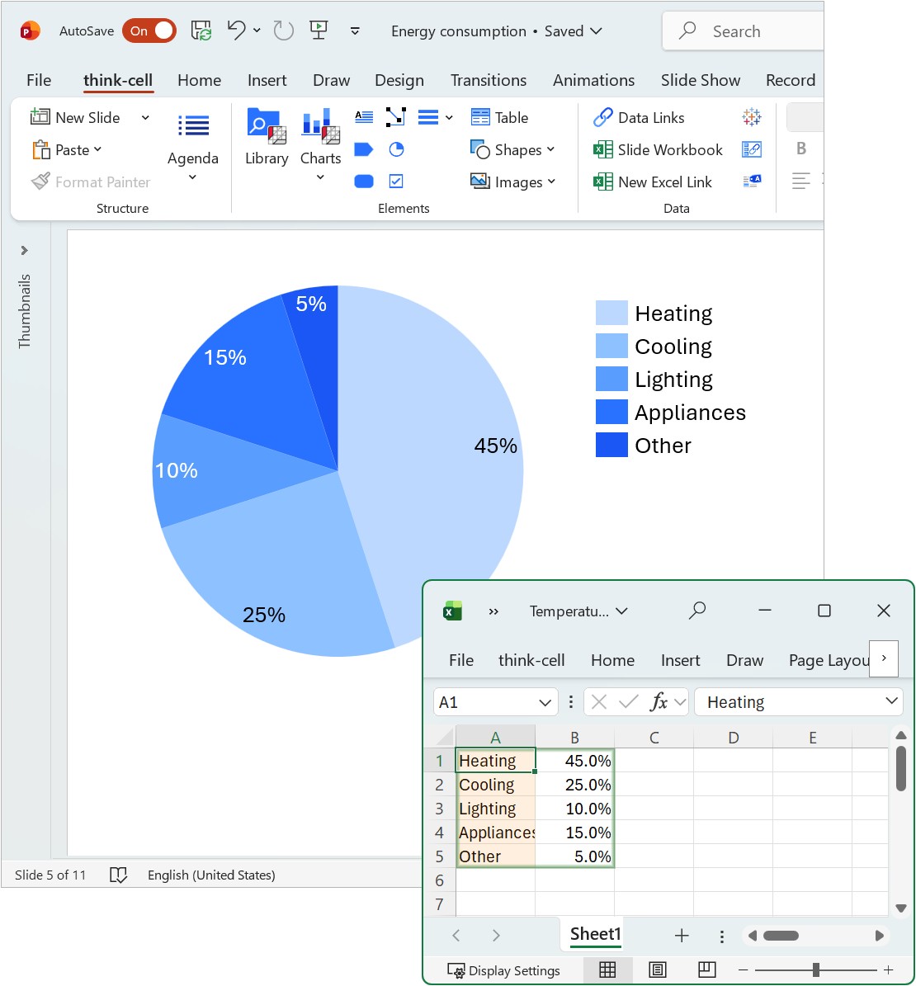
Task: Click the connector element icon
Action: click(x=396, y=117)
